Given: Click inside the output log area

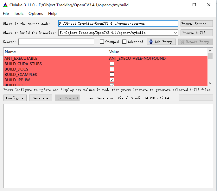Looking at the screenshot, I should pyautogui.click(x=108, y=146).
